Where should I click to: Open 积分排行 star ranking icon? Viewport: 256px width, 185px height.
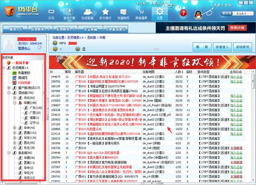click(105, 14)
